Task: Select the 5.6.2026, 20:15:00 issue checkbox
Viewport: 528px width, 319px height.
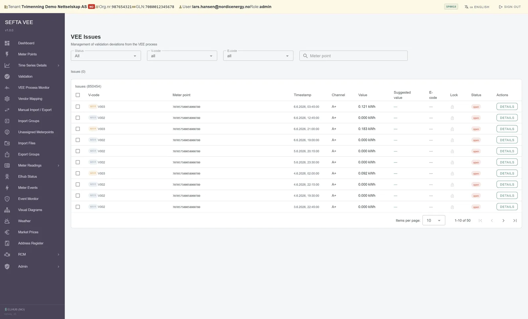Action: coord(78,151)
